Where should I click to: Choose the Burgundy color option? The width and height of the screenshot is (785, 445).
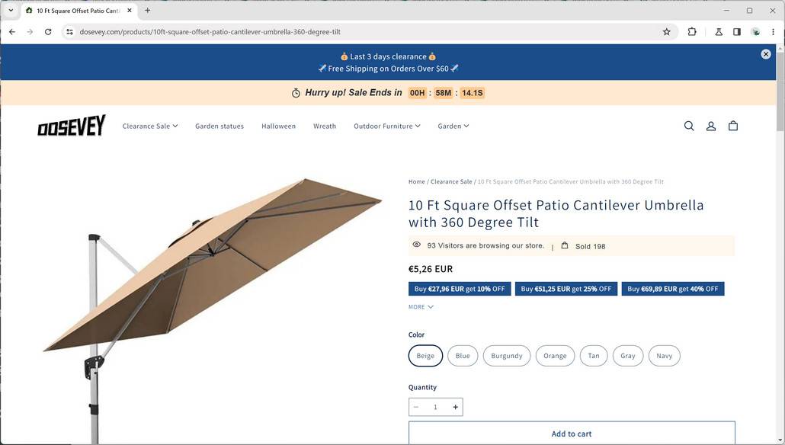coord(507,356)
